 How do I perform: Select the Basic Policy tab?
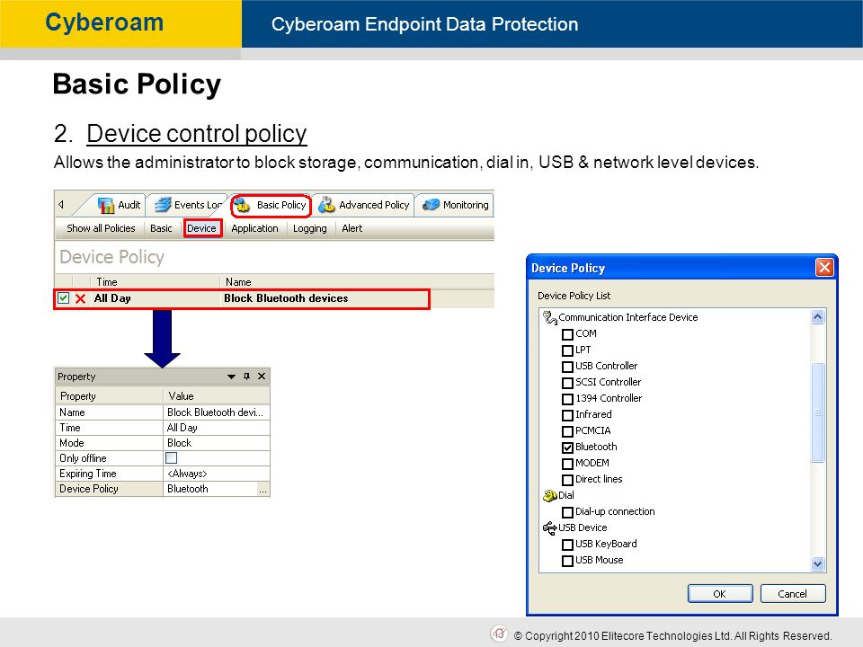point(271,205)
